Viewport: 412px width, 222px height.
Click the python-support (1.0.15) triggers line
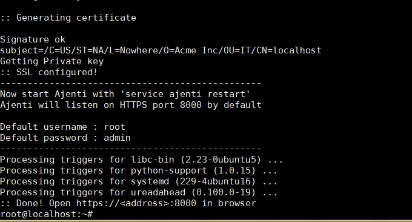tap(139, 170)
